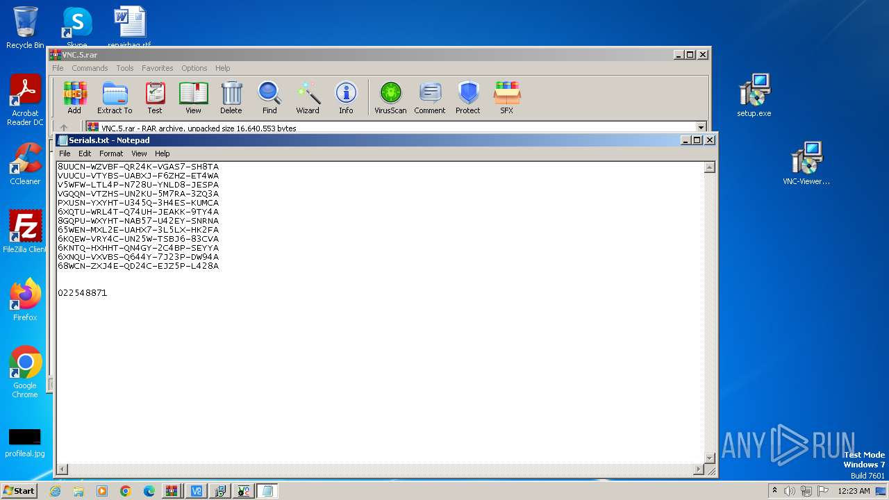889x500 pixels.
Task: Switch to WinRAR taskbar button
Action: [172, 491]
